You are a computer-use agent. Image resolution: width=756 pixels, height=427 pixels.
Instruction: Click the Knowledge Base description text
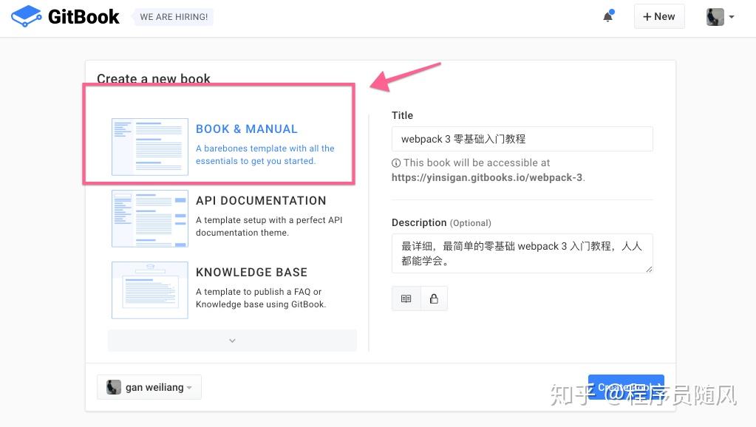tap(261, 298)
